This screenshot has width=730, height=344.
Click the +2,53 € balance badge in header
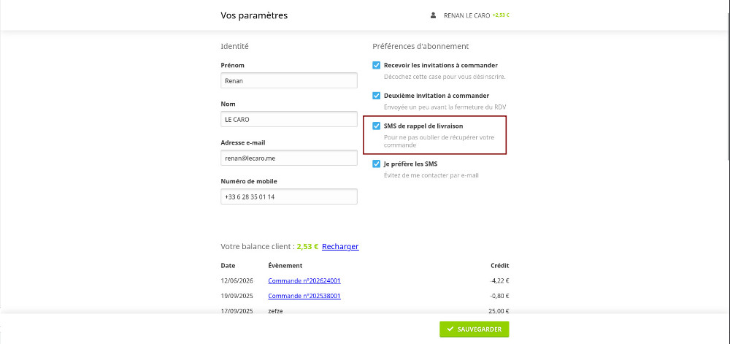pos(501,15)
